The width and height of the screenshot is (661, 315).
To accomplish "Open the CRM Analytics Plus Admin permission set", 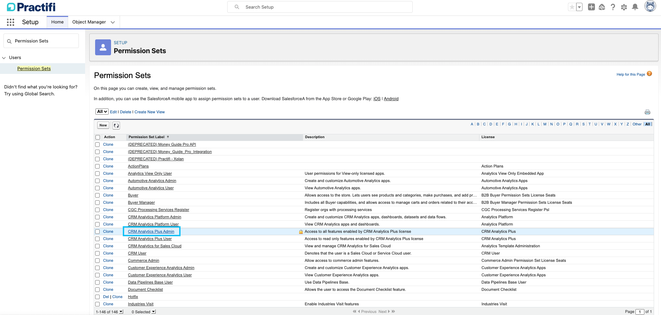I will (x=151, y=232).
